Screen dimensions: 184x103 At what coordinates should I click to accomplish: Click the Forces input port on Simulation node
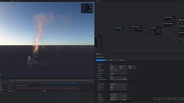click(x=149, y=30)
